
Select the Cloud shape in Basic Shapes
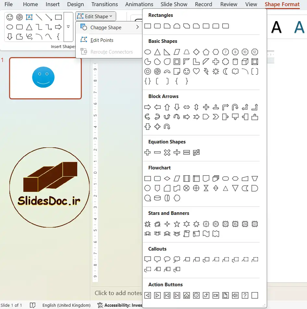pyautogui.click(x=235, y=71)
